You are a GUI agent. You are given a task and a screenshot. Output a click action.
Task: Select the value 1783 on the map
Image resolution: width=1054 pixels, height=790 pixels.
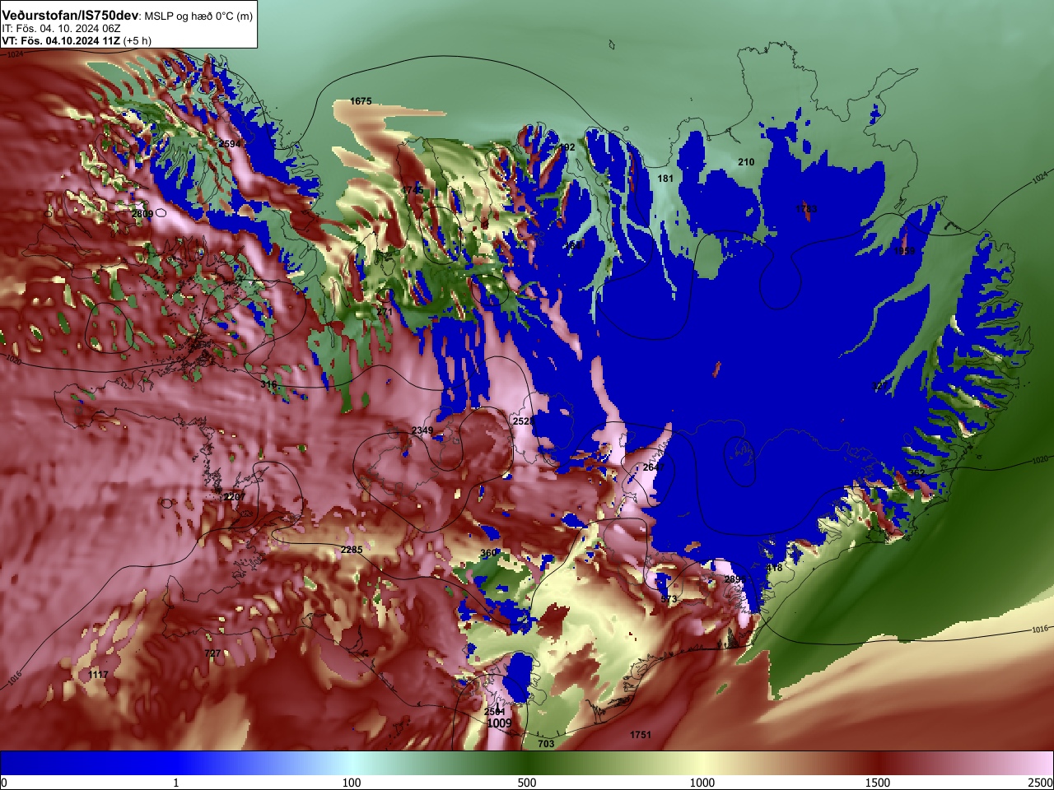coord(806,209)
